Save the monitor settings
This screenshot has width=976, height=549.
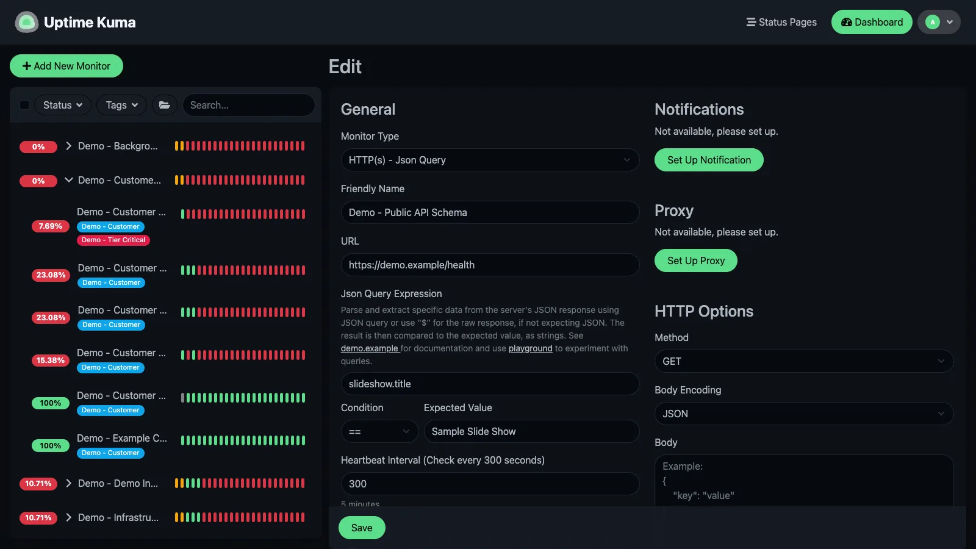tap(362, 528)
